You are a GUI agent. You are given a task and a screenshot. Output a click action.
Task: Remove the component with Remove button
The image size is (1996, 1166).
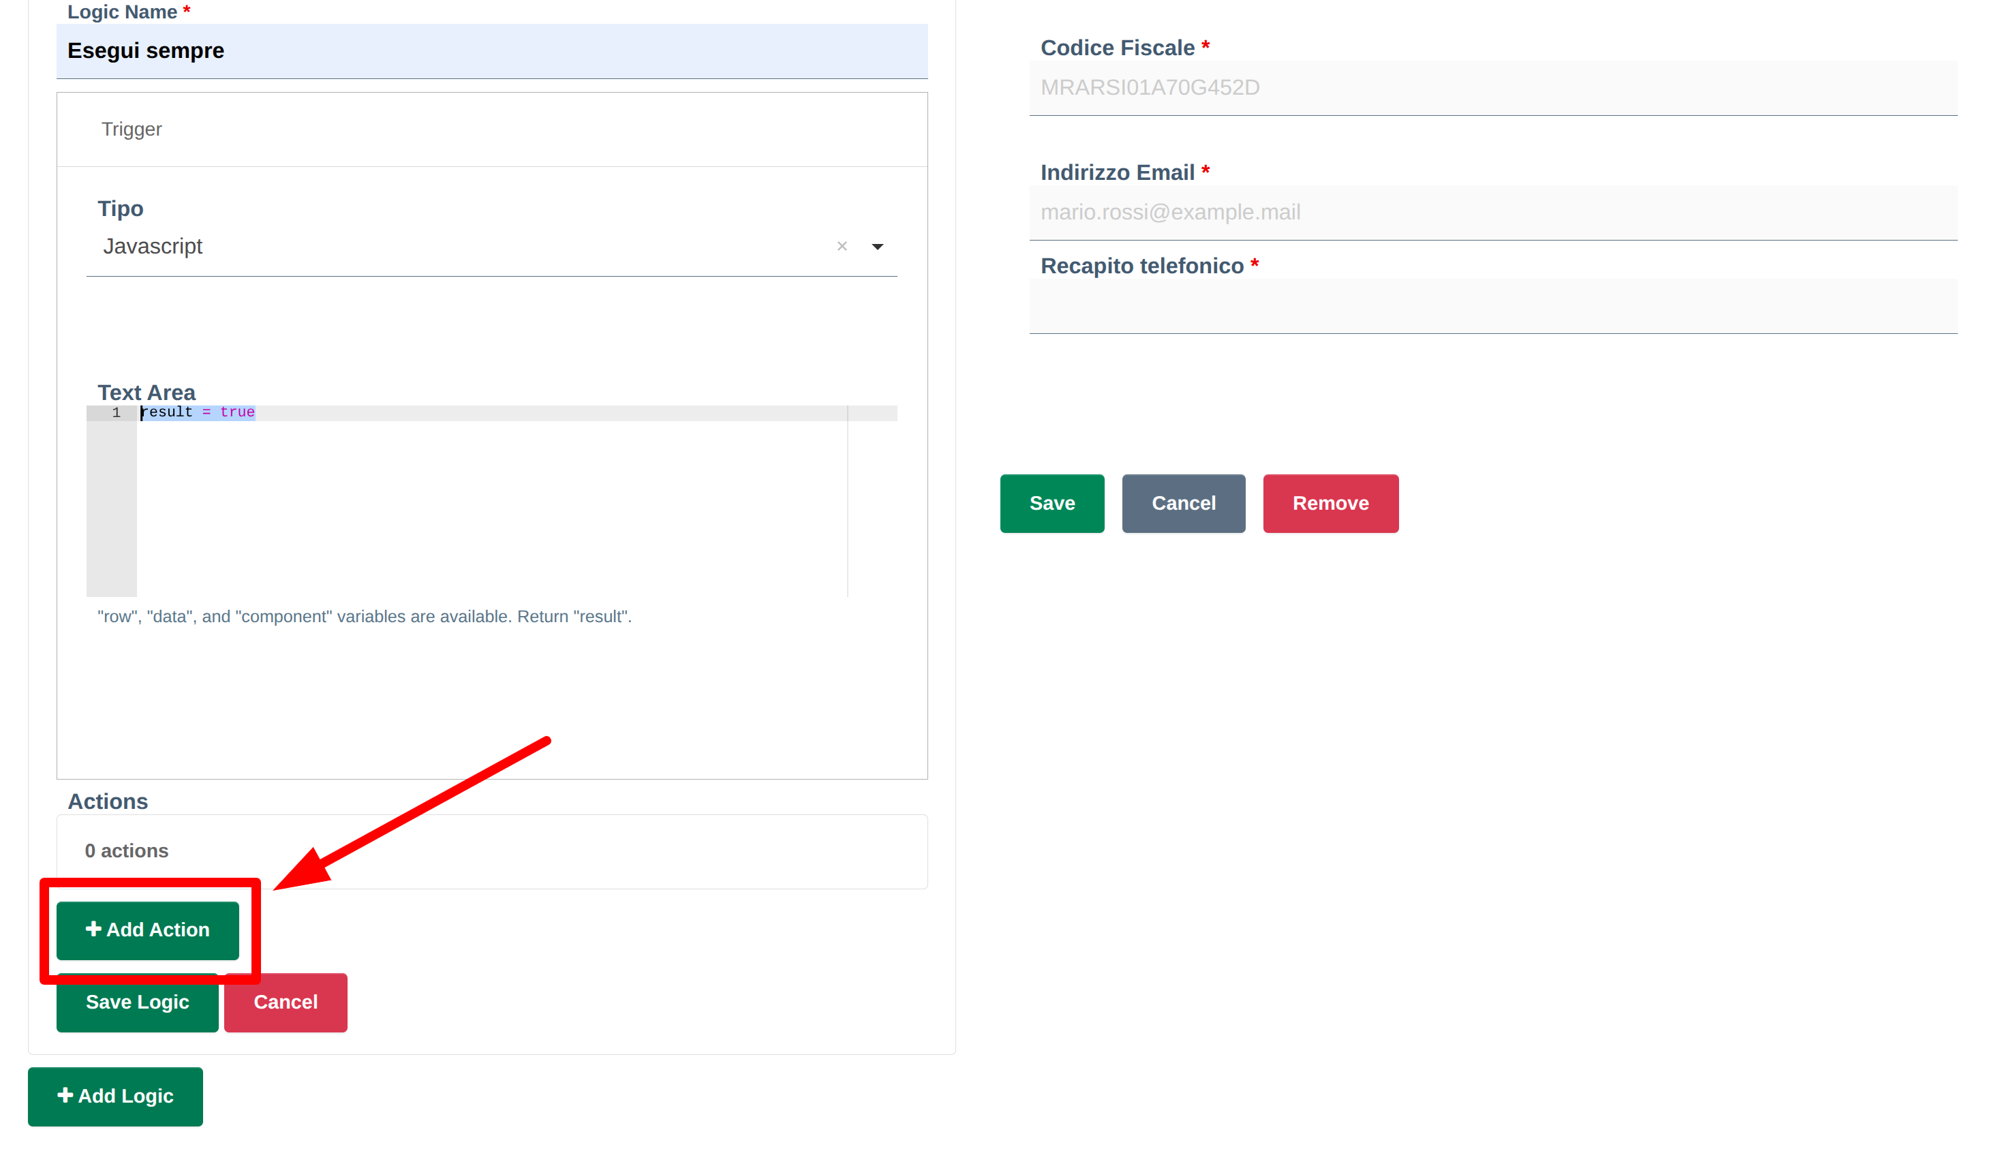(1330, 503)
